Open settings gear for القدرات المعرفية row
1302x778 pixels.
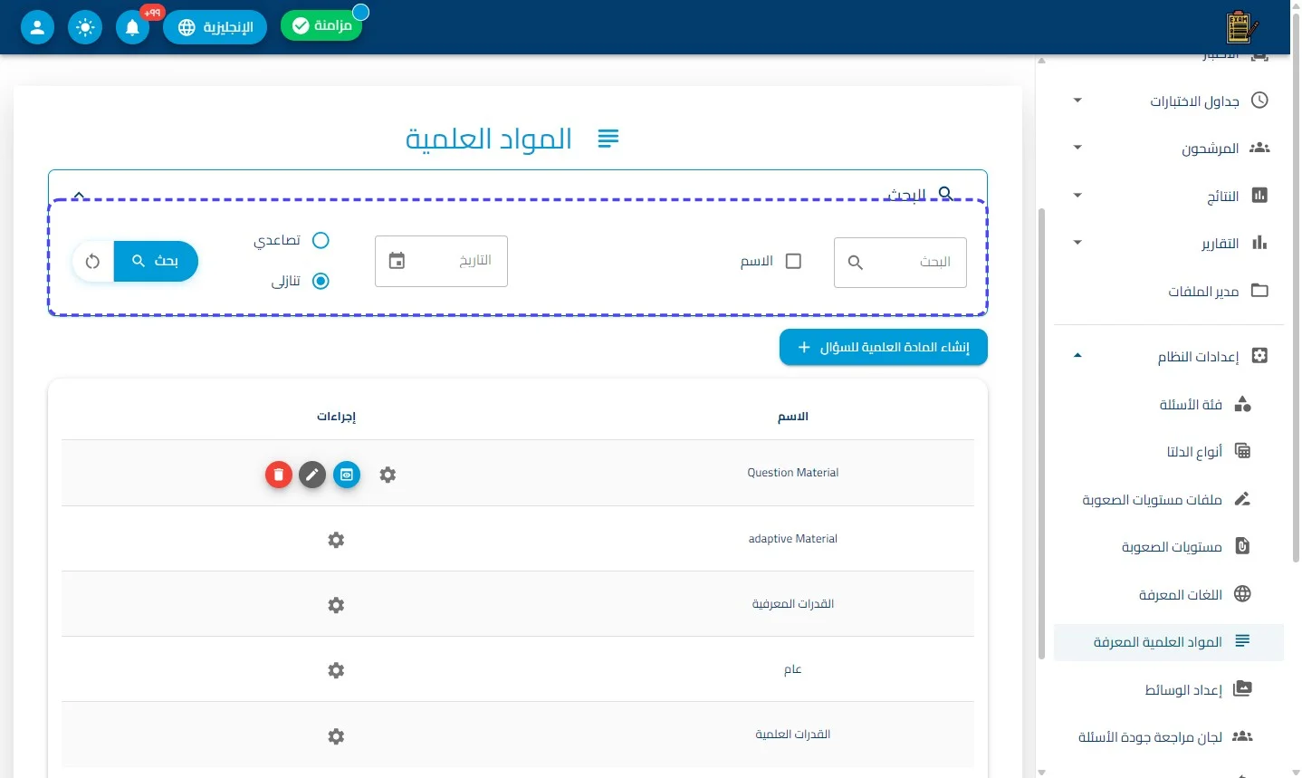pos(336,605)
